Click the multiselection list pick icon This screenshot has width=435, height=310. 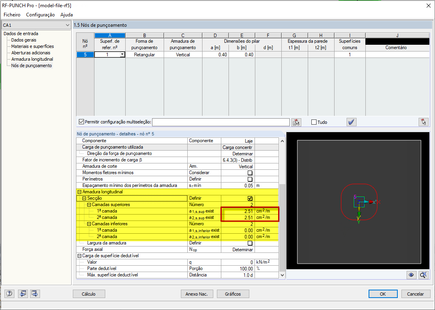click(x=296, y=122)
